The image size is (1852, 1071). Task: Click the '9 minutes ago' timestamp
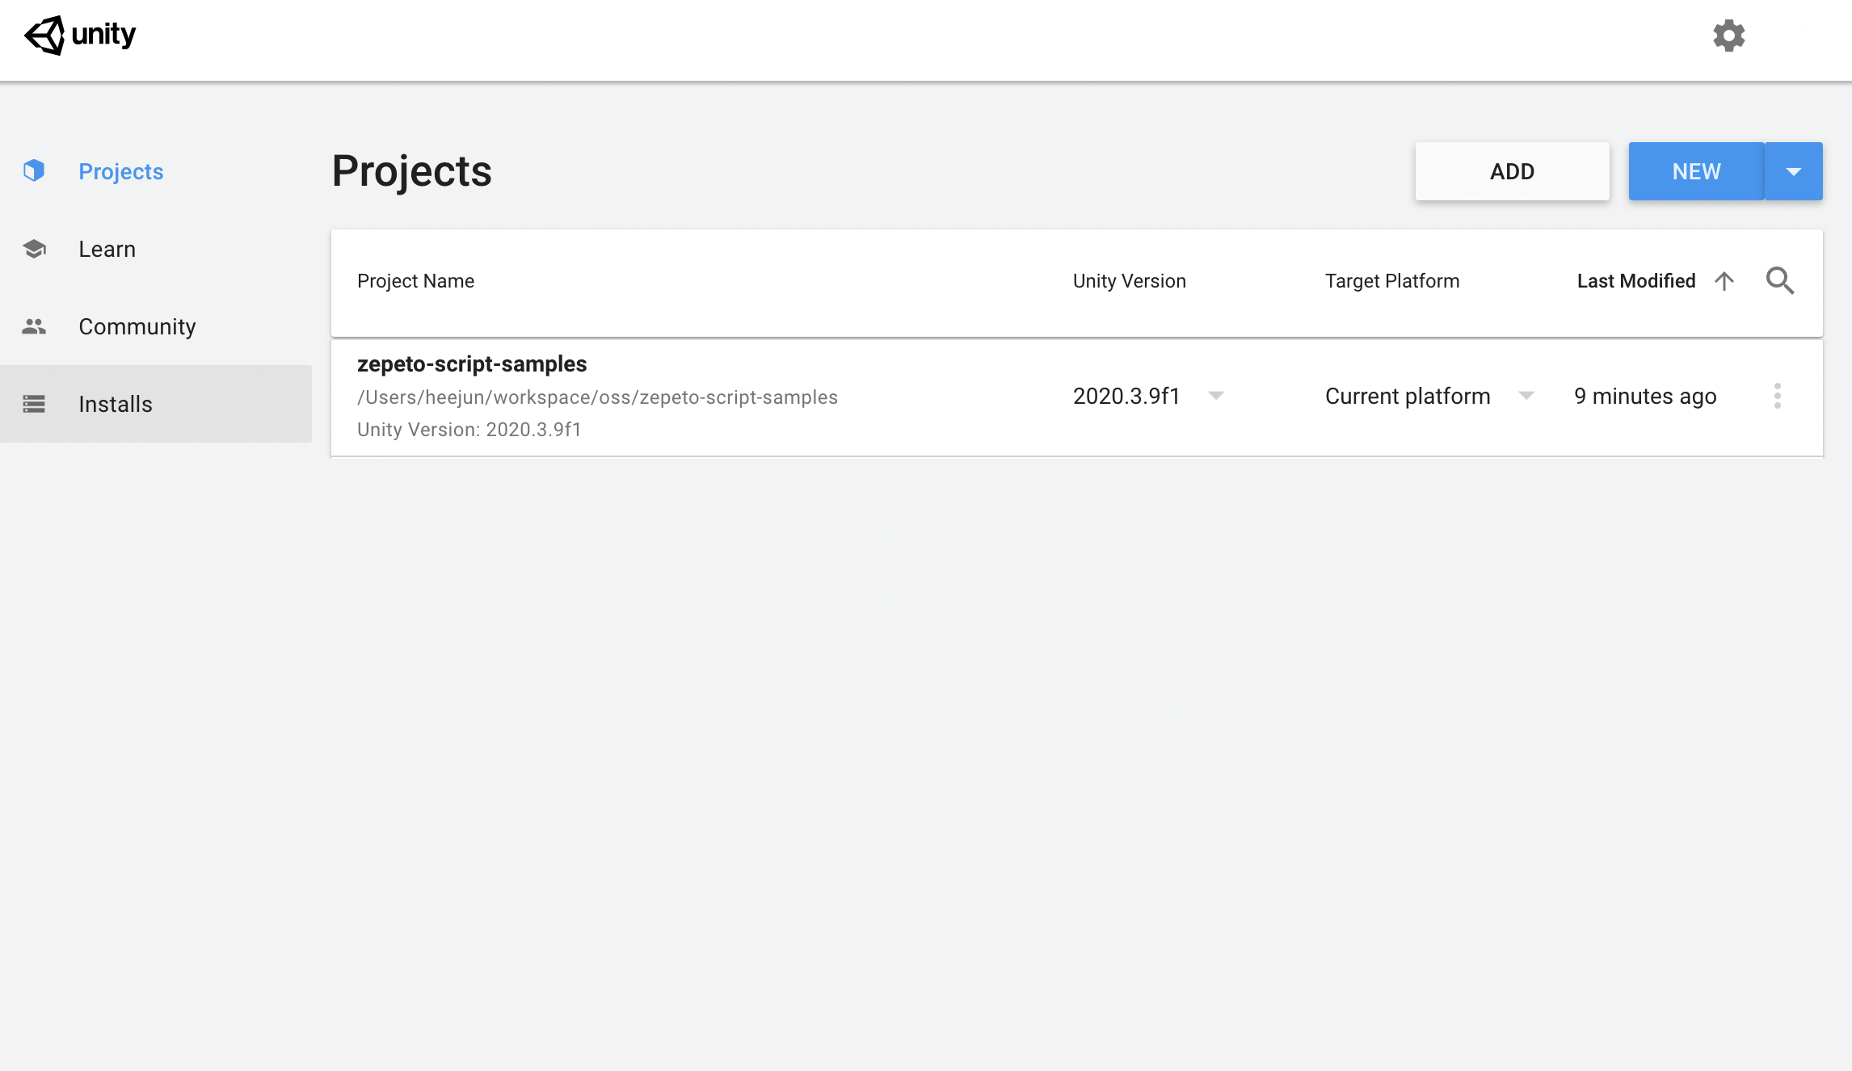point(1645,396)
